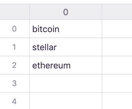The image size is (132, 109).
Task: Click column header labeled 0
Action: 66,12
